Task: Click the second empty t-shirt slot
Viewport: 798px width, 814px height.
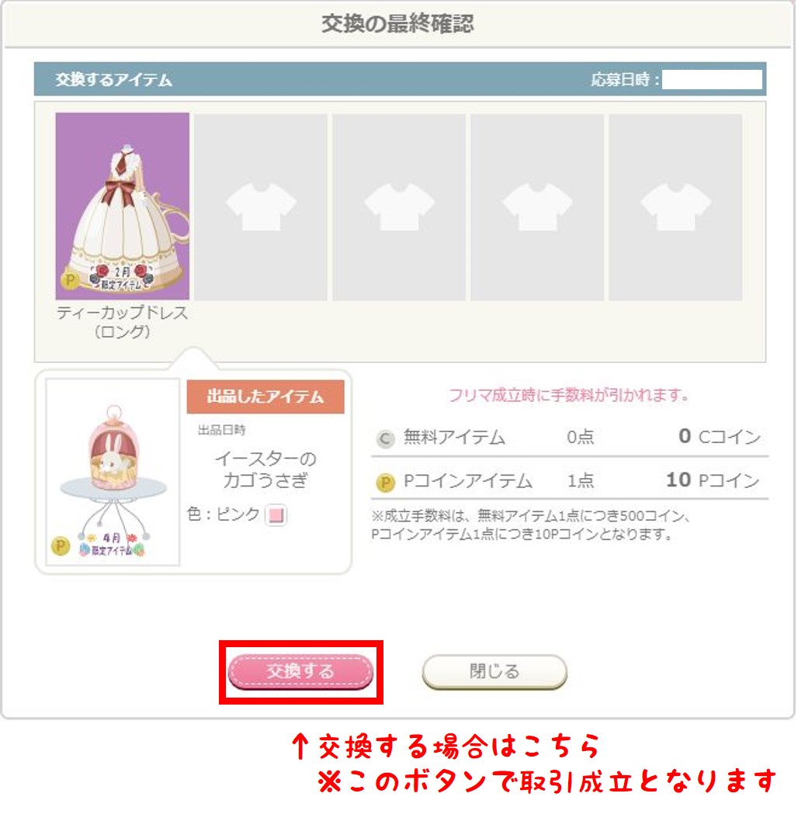Action: click(x=261, y=206)
